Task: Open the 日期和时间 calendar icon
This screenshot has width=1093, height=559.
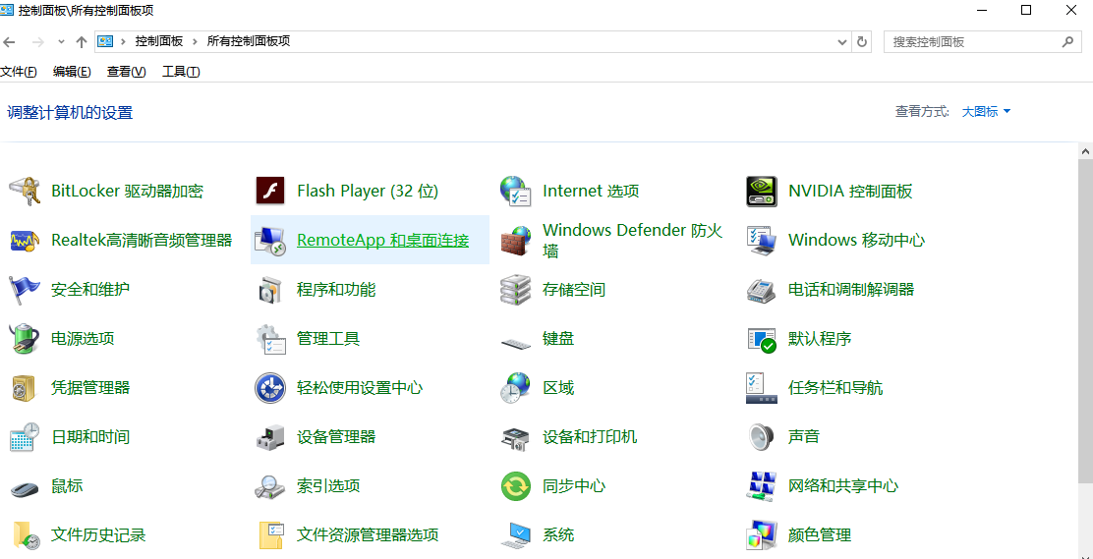Action: pyautogui.click(x=26, y=437)
